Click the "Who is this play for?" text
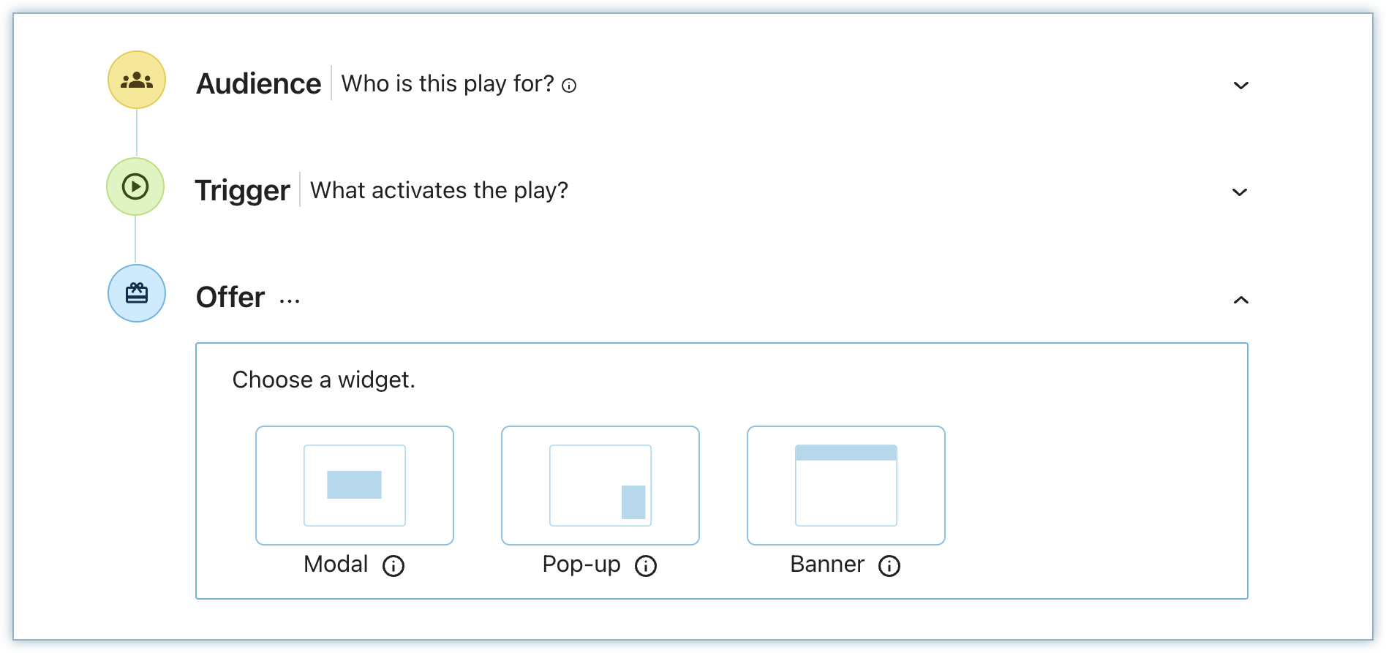The image size is (1386, 653). pos(448,83)
